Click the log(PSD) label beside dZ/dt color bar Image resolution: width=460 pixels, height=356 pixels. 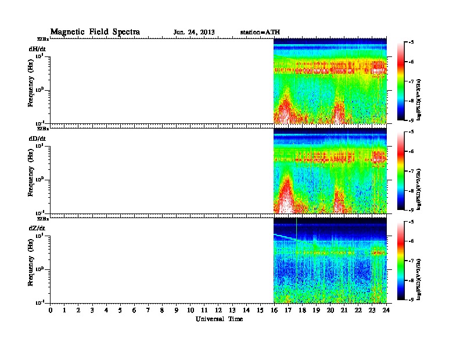[x=419, y=279]
